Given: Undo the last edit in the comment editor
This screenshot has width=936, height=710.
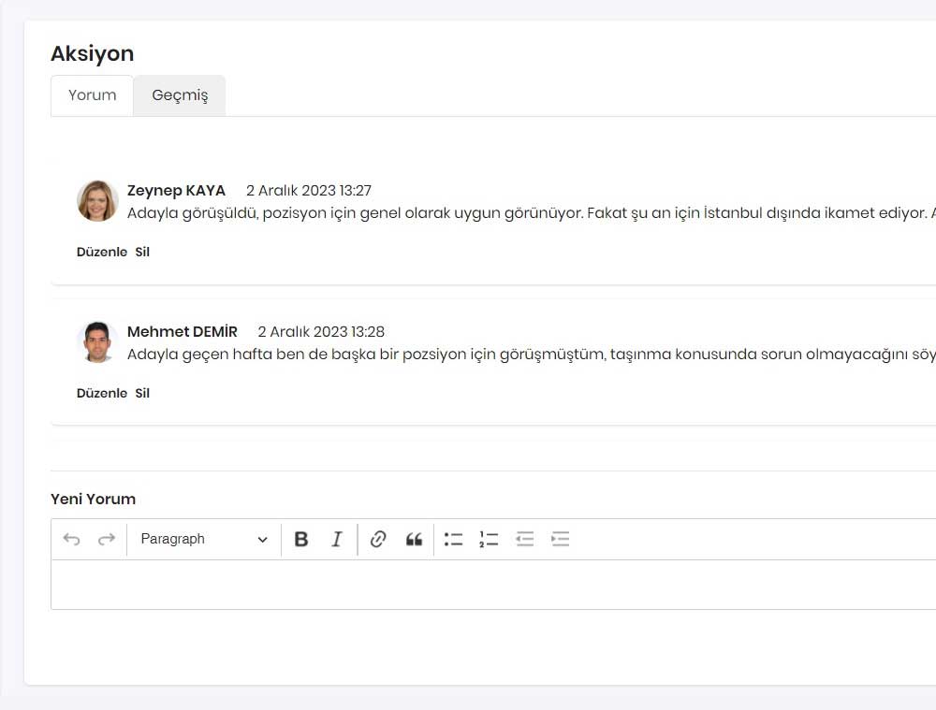Looking at the screenshot, I should point(72,540).
